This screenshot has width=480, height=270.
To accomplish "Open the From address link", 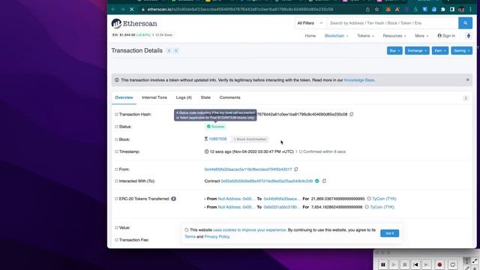I will [248, 169].
